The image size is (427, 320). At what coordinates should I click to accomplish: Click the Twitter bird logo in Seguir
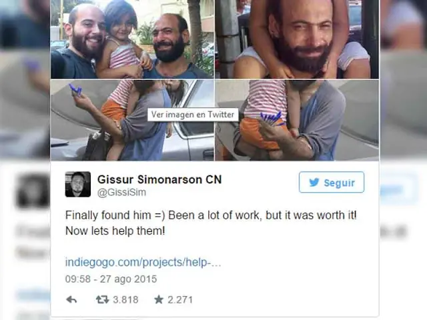[314, 182]
